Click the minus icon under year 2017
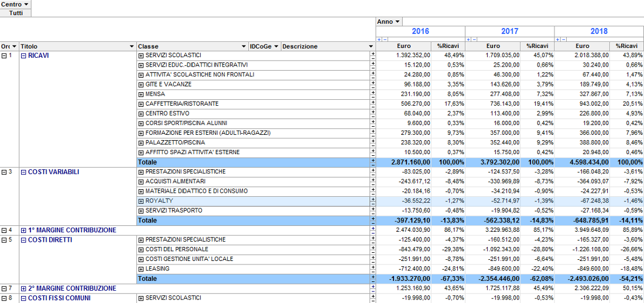This screenshot has width=644, height=303. [x=474, y=39]
